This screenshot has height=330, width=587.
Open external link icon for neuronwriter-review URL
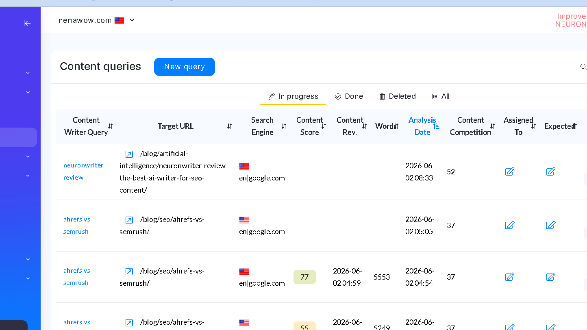pyautogui.click(x=129, y=154)
